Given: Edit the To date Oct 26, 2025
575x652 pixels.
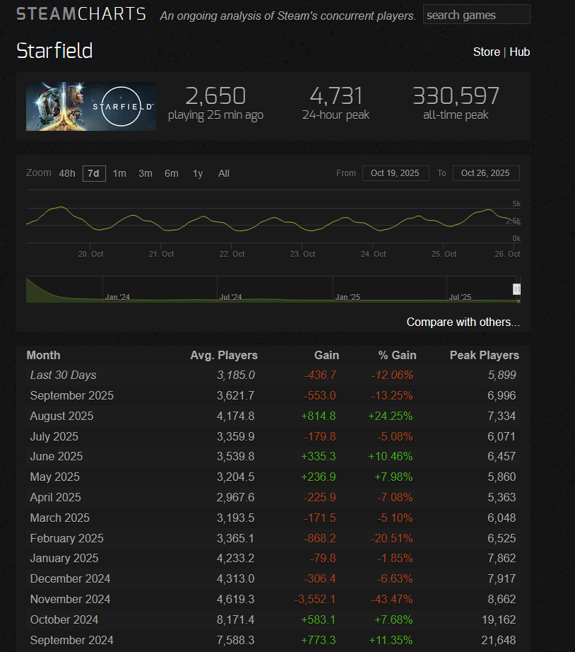Looking at the screenshot, I should [x=486, y=173].
